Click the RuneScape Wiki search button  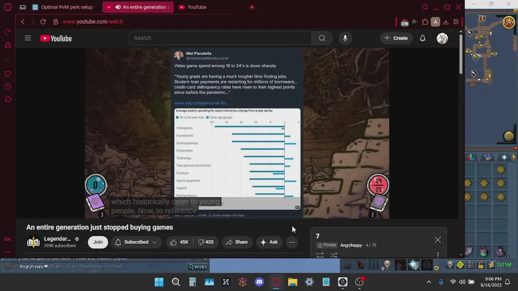coord(198,266)
